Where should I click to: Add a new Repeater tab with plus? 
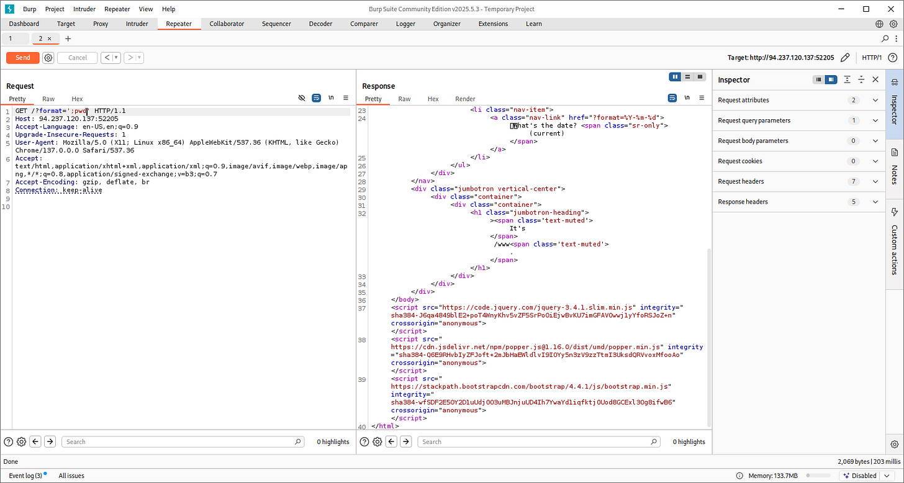68,38
